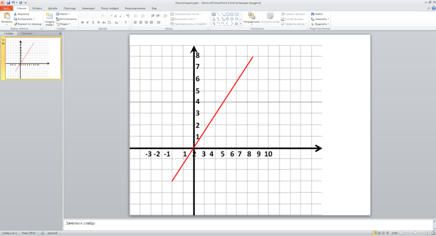Select the oval shape in gallery

point(232,15)
